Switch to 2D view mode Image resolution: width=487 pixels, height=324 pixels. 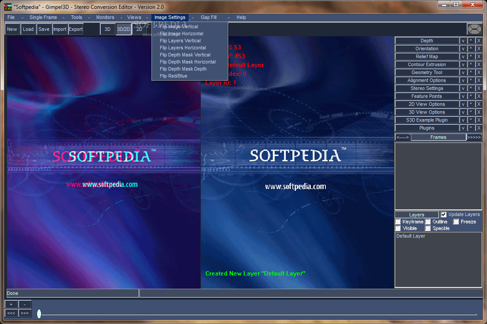(139, 29)
